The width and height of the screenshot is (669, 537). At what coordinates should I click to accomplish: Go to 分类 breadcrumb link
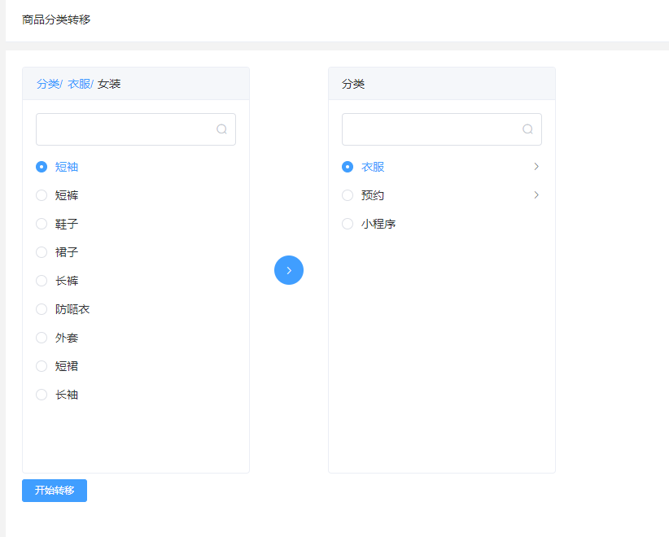pos(48,84)
